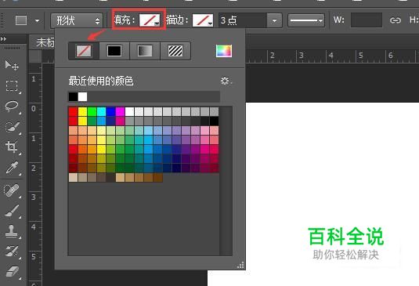Choose No Color fill type

point(84,51)
